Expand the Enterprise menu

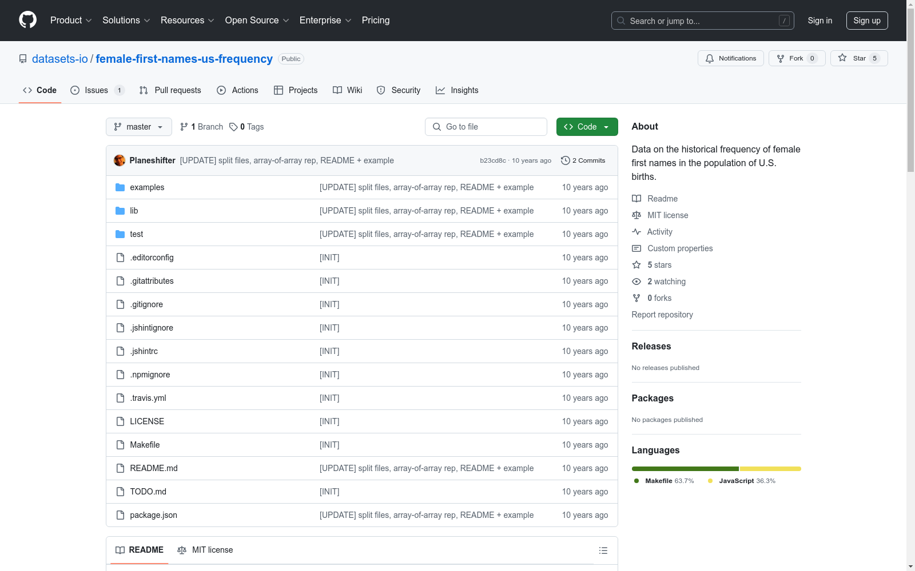[x=325, y=20]
